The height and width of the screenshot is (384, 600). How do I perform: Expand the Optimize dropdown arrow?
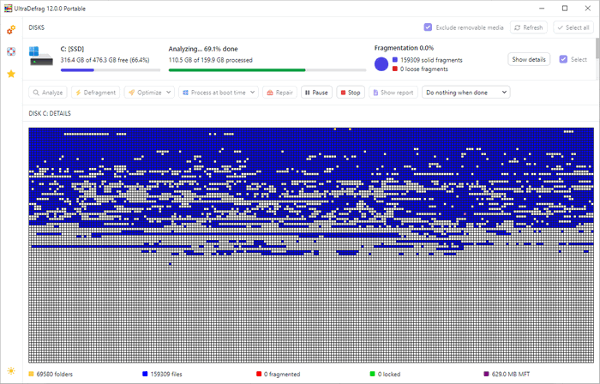point(169,92)
